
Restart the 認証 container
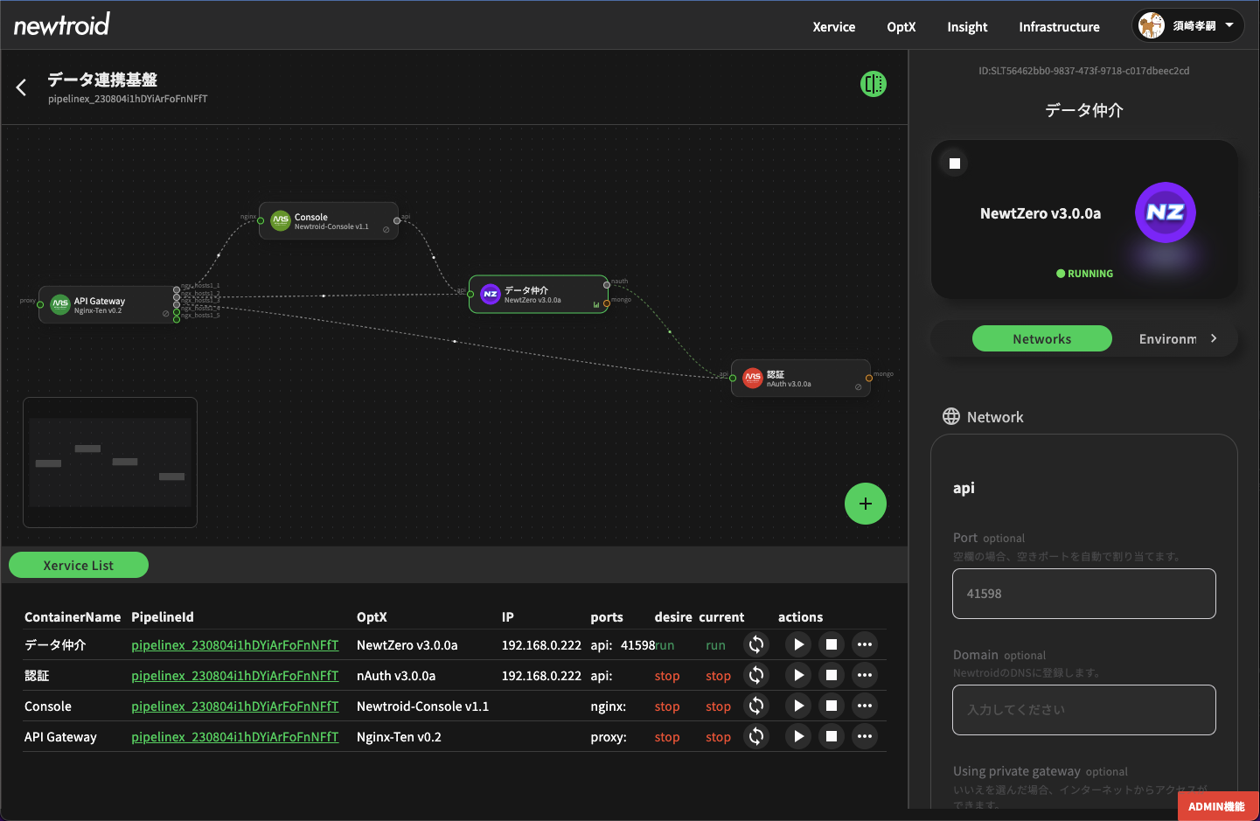pyautogui.click(x=756, y=675)
